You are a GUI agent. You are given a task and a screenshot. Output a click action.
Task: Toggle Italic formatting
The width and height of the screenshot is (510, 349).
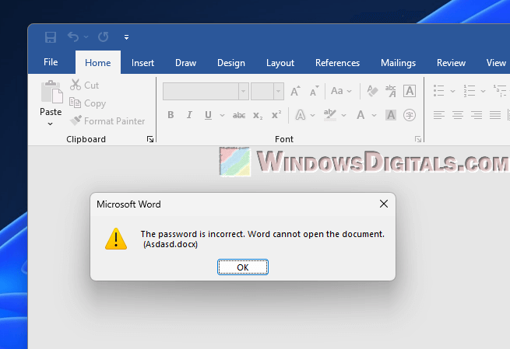(x=189, y=115)
